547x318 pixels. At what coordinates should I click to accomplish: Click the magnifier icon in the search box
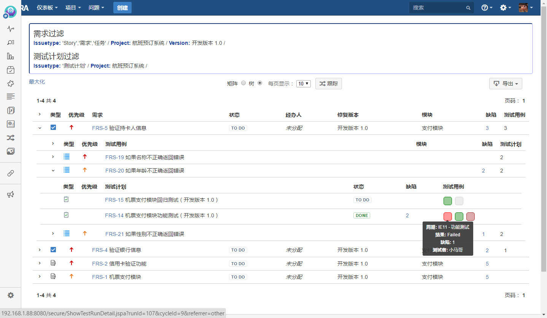[468, 8]
